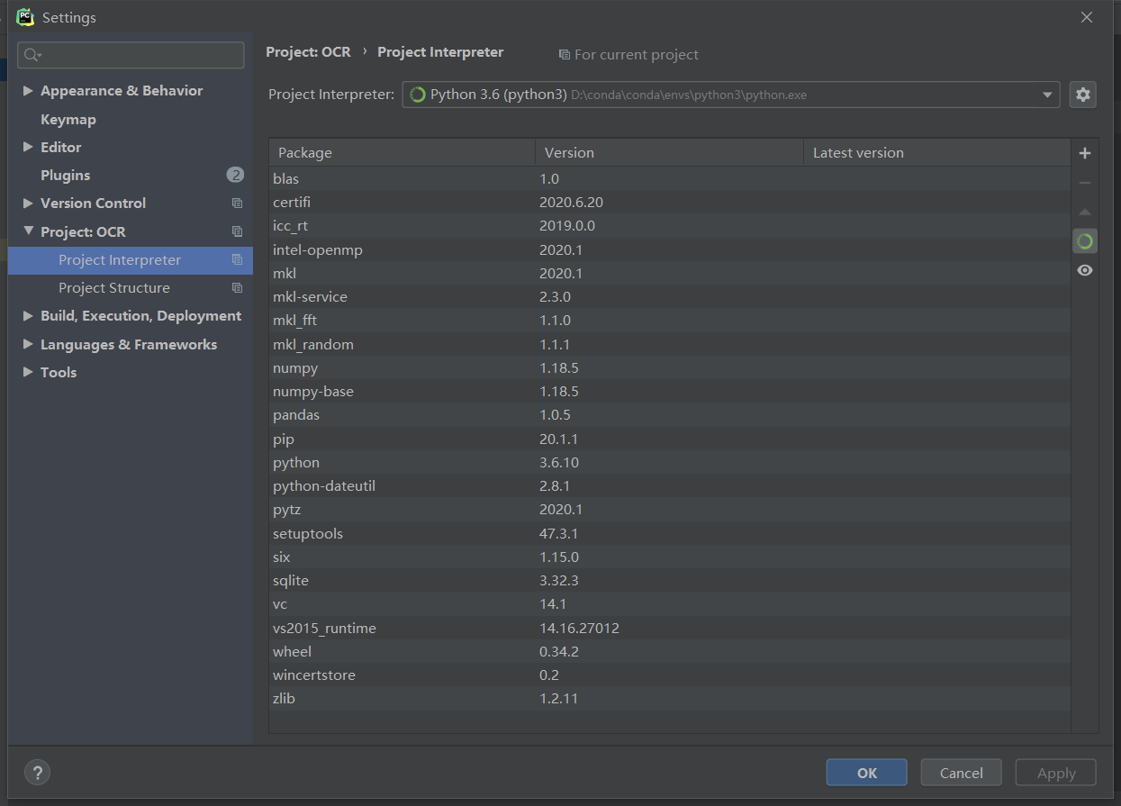
Task: Click the Apply button
Action: coord(1056,773)
